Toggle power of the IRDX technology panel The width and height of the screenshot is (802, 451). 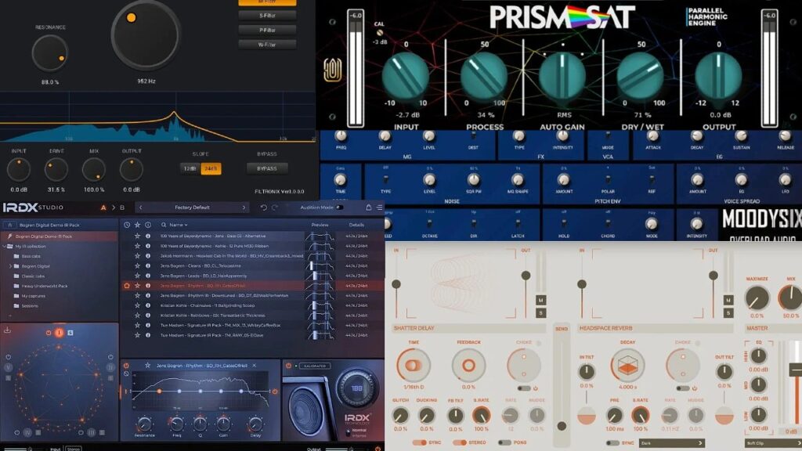point(288,366)
